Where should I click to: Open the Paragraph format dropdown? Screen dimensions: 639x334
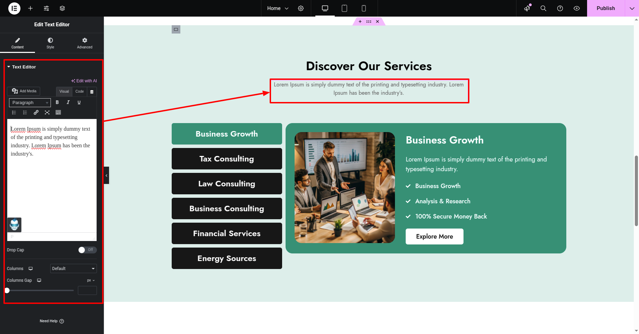point(30,102)
